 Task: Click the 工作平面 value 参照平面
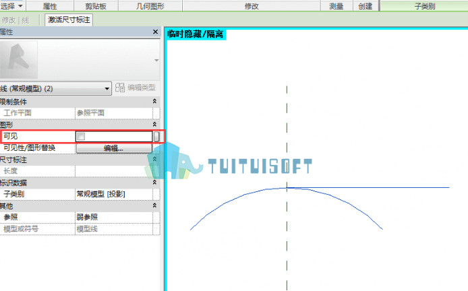pyautogui.click(x=114, y=113)
